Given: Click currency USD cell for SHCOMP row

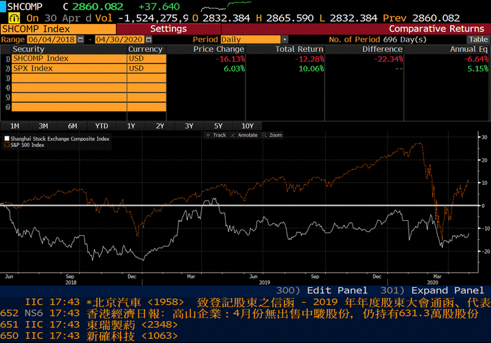Looking at the screenshot, I should 147,59.
